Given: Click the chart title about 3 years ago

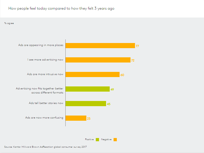Looking at the screenshot, I should point(61,8).
